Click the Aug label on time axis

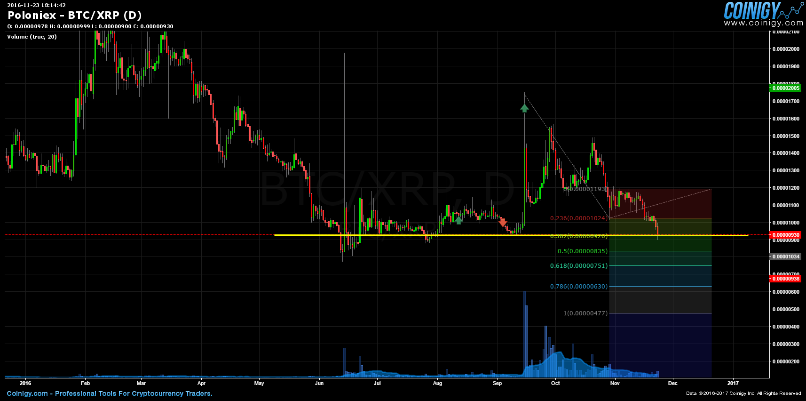pos(437,383)
